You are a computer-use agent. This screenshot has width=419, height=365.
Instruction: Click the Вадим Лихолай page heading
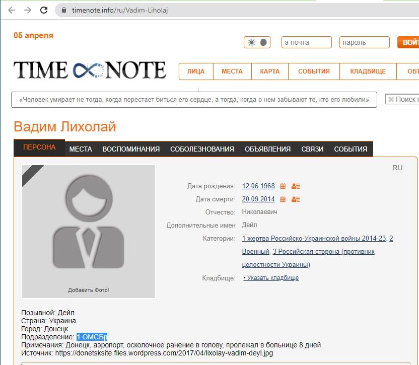click(64, 127)
